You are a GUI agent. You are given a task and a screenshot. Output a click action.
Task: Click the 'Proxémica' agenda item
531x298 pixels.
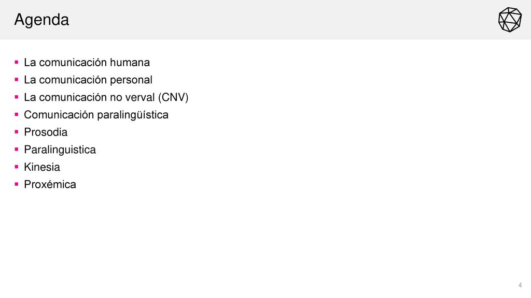pos(50,185)
